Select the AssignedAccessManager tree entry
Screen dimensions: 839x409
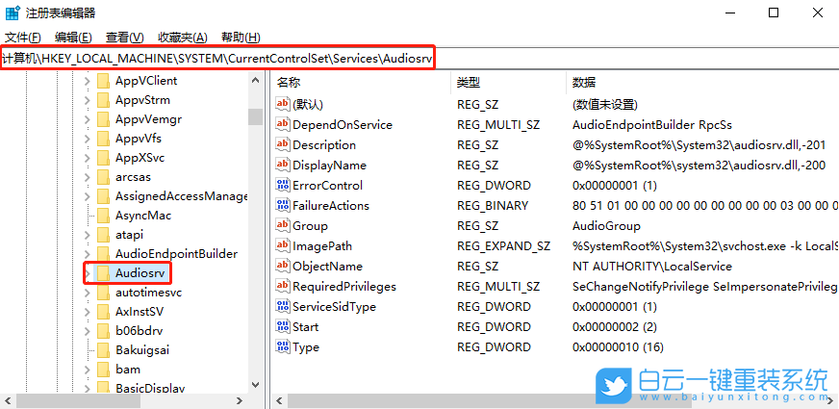[181, 196]
